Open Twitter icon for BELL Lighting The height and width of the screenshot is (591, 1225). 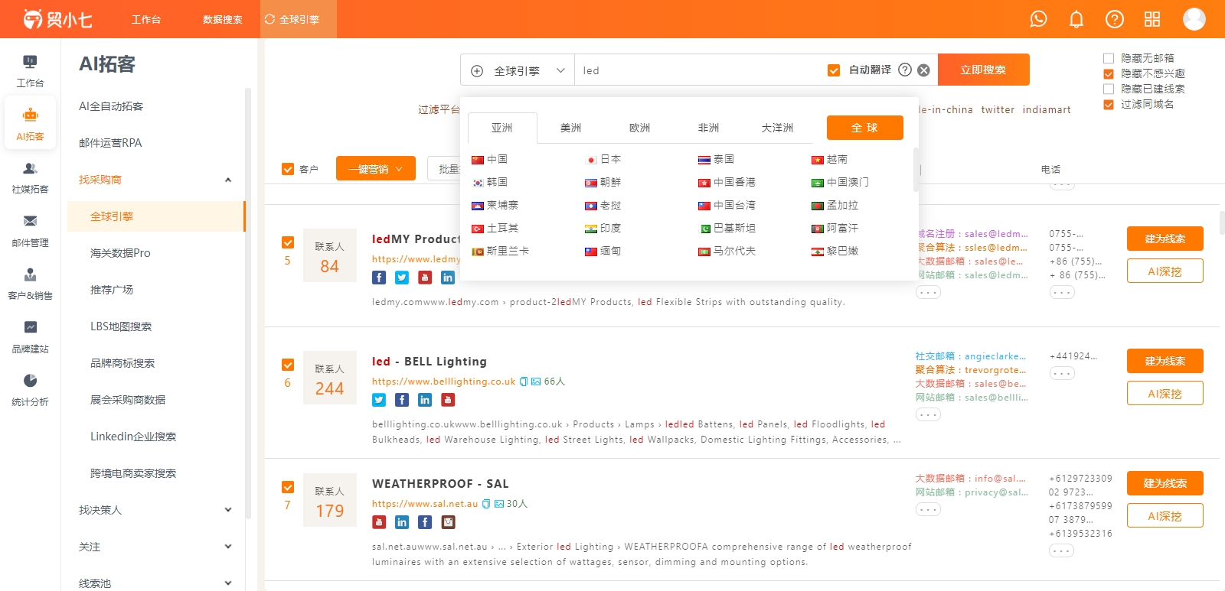(379, 400)
